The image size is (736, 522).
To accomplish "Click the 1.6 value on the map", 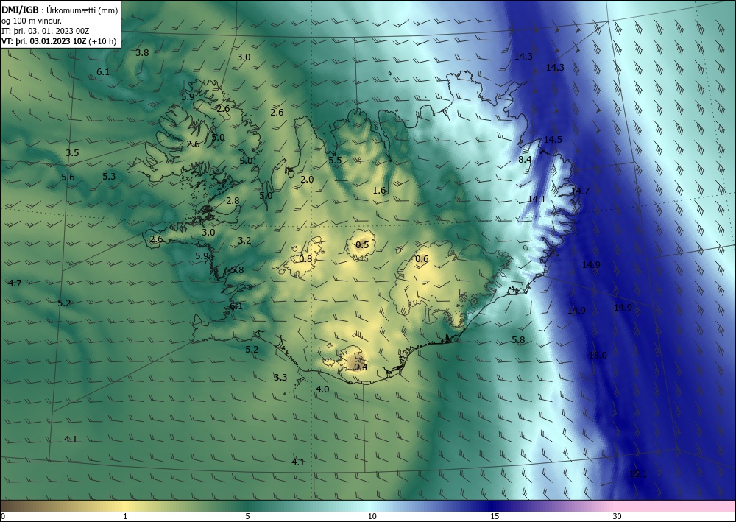I will pyautogui.click(x=379, y=190).
